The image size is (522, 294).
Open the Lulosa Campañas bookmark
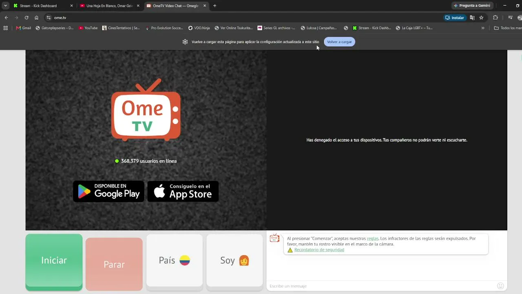[x=319, y=28]
